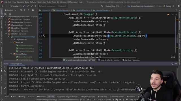
Task: Open the Terminal tool window
Action: tap(131, 97)
